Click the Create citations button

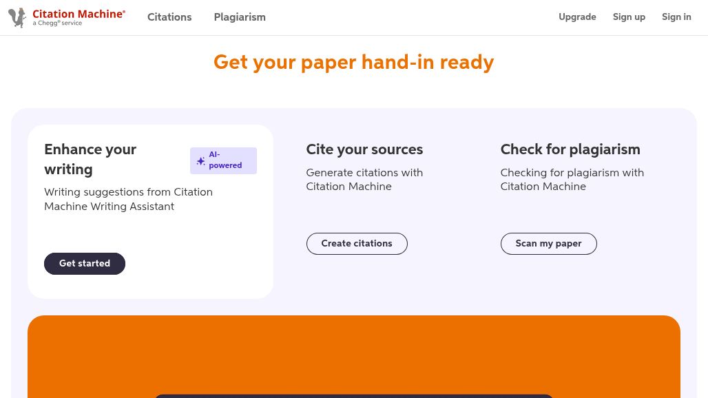coord(357,244)
